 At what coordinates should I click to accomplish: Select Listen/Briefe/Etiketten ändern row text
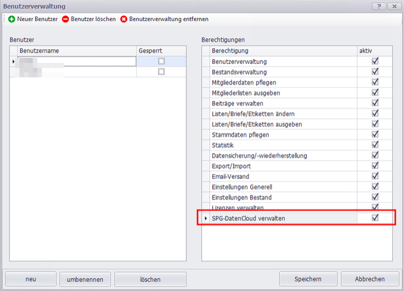click(x=253, y=114)
